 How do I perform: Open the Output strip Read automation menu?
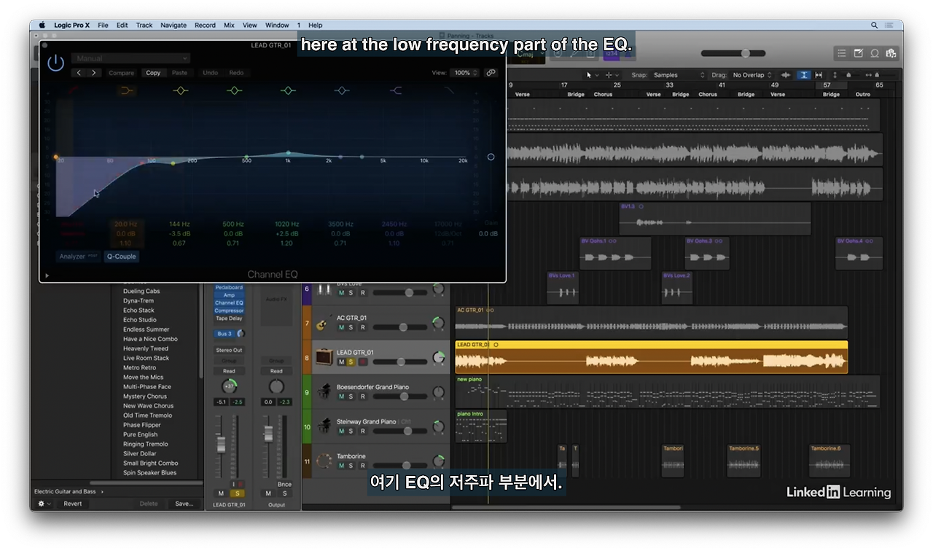coord(276,371)
